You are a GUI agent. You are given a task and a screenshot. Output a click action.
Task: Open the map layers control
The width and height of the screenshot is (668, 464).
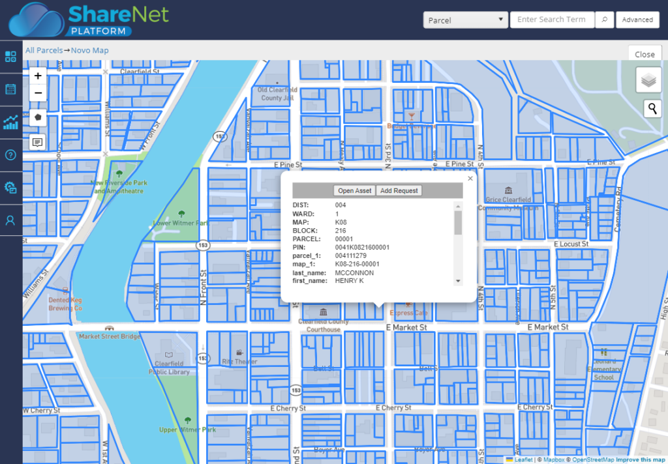pos(648,80)
